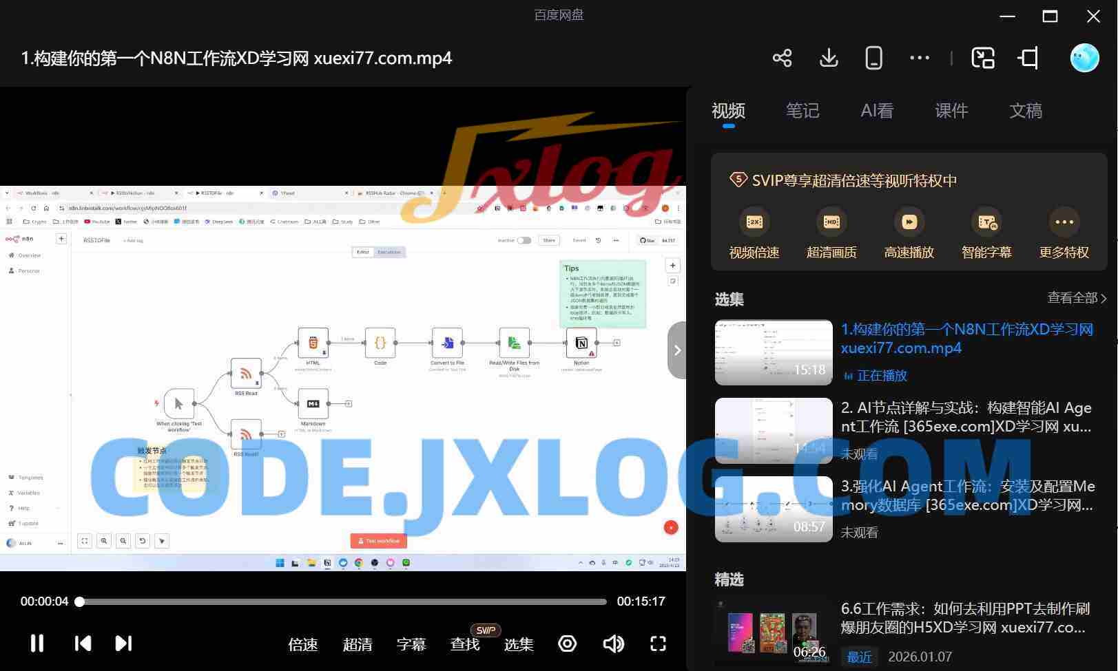The width and height of the screenshot is (1118, 671).
Task: Skip to the next video
Action: click(123, 643)
